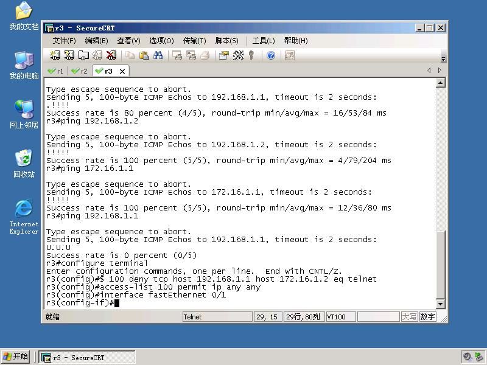Image resolution: width=487 pixels, height=365 pixels.
Task: Click the r3 - SecureCRT taskbar button
Action: pos(87,357)
